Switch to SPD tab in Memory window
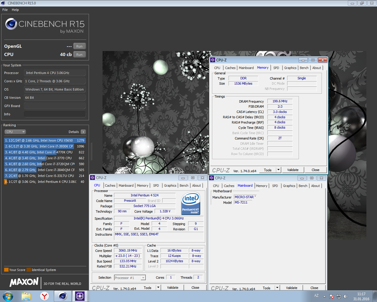The width and height of the screenshot is (377, 302). point(276,68)
